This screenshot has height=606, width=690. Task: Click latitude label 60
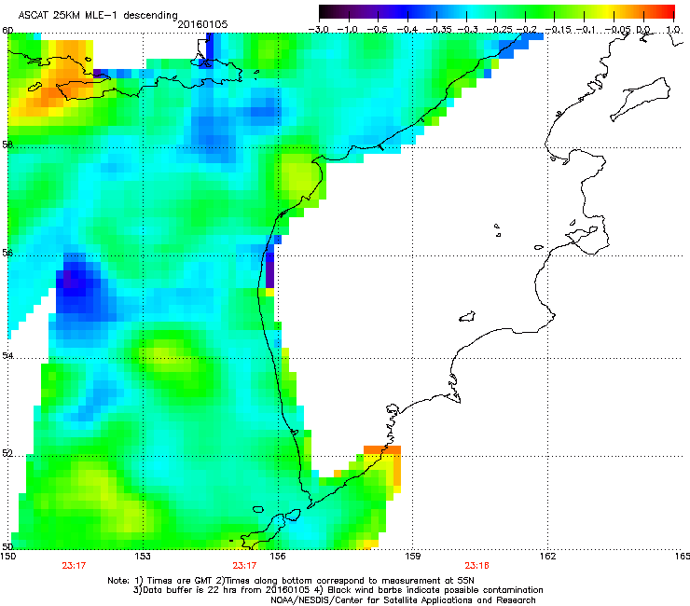(x=7, y=31)
